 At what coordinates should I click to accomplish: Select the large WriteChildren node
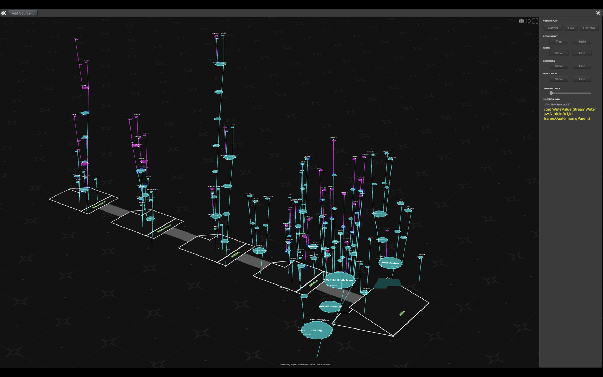point(340,280)
